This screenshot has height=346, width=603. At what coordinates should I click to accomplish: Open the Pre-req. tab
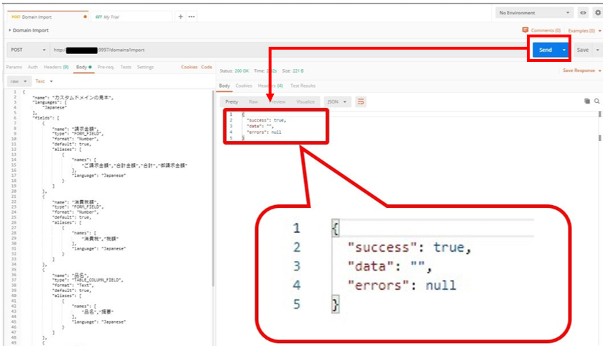(x=106, y=67)
